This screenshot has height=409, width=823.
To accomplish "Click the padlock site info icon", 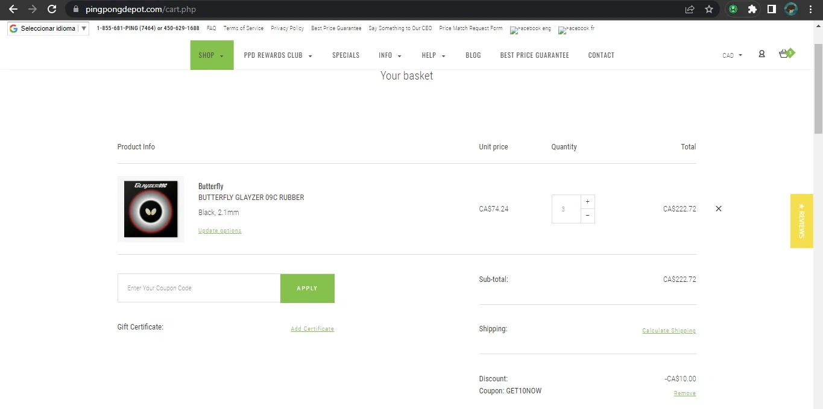I will (75, 9).
